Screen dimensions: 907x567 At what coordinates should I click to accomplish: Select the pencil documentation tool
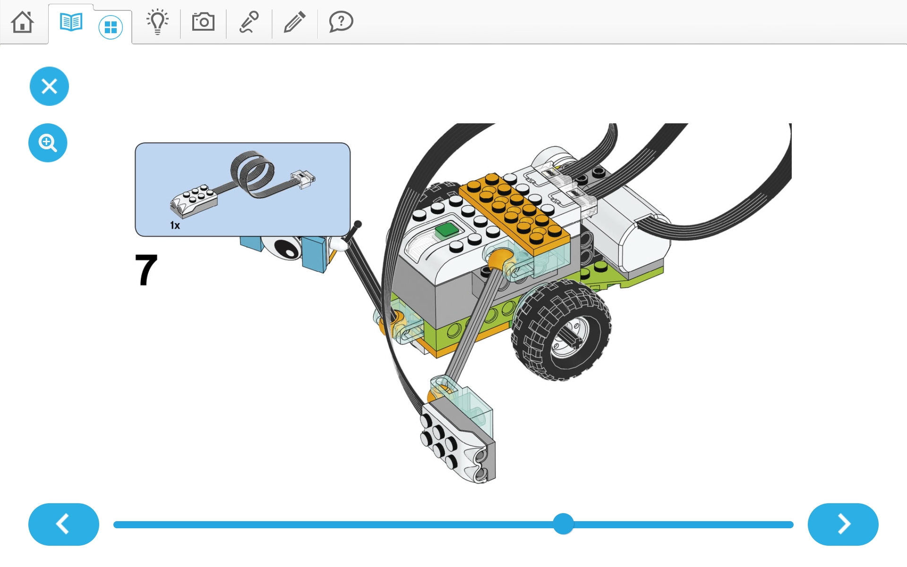pyautogui.click(x=295, y=22)
